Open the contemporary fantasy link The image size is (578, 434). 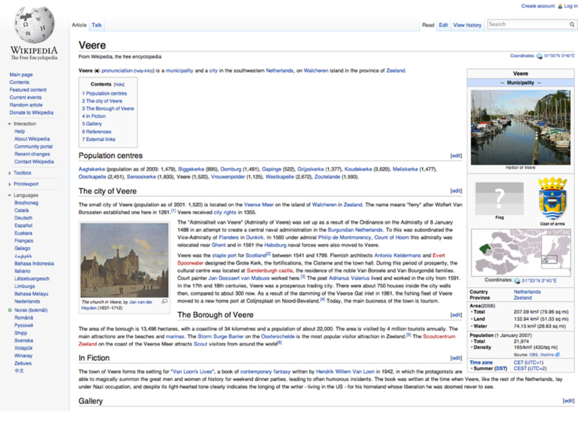265,372
